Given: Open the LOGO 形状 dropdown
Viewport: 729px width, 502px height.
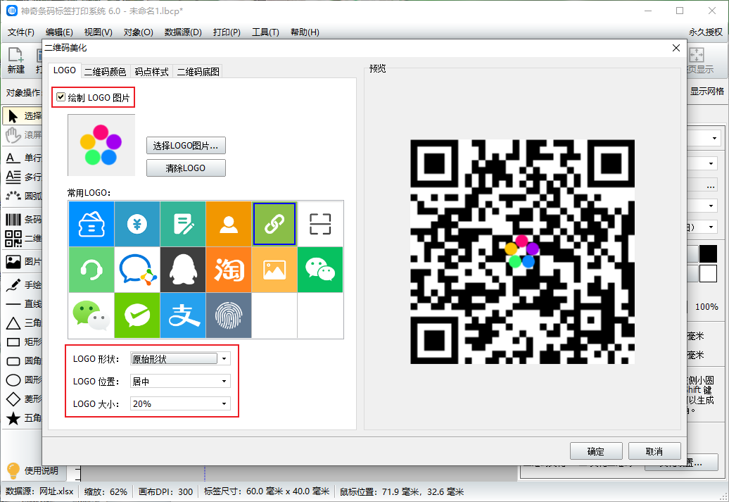Looking at the screenshot, I should 180,358.
